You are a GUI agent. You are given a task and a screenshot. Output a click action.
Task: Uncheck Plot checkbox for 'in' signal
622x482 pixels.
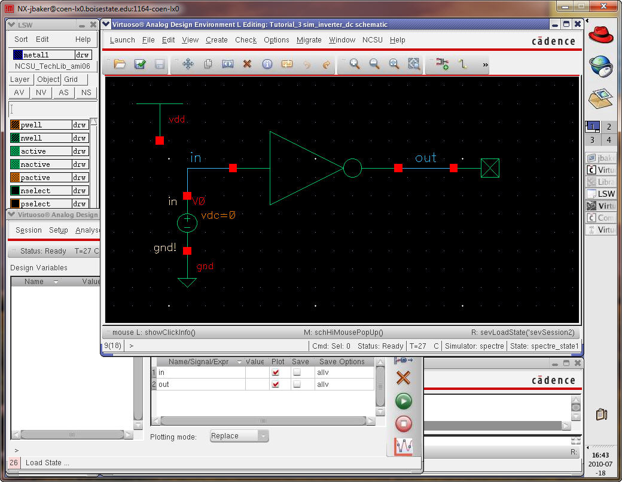click(x=275, y=373)
